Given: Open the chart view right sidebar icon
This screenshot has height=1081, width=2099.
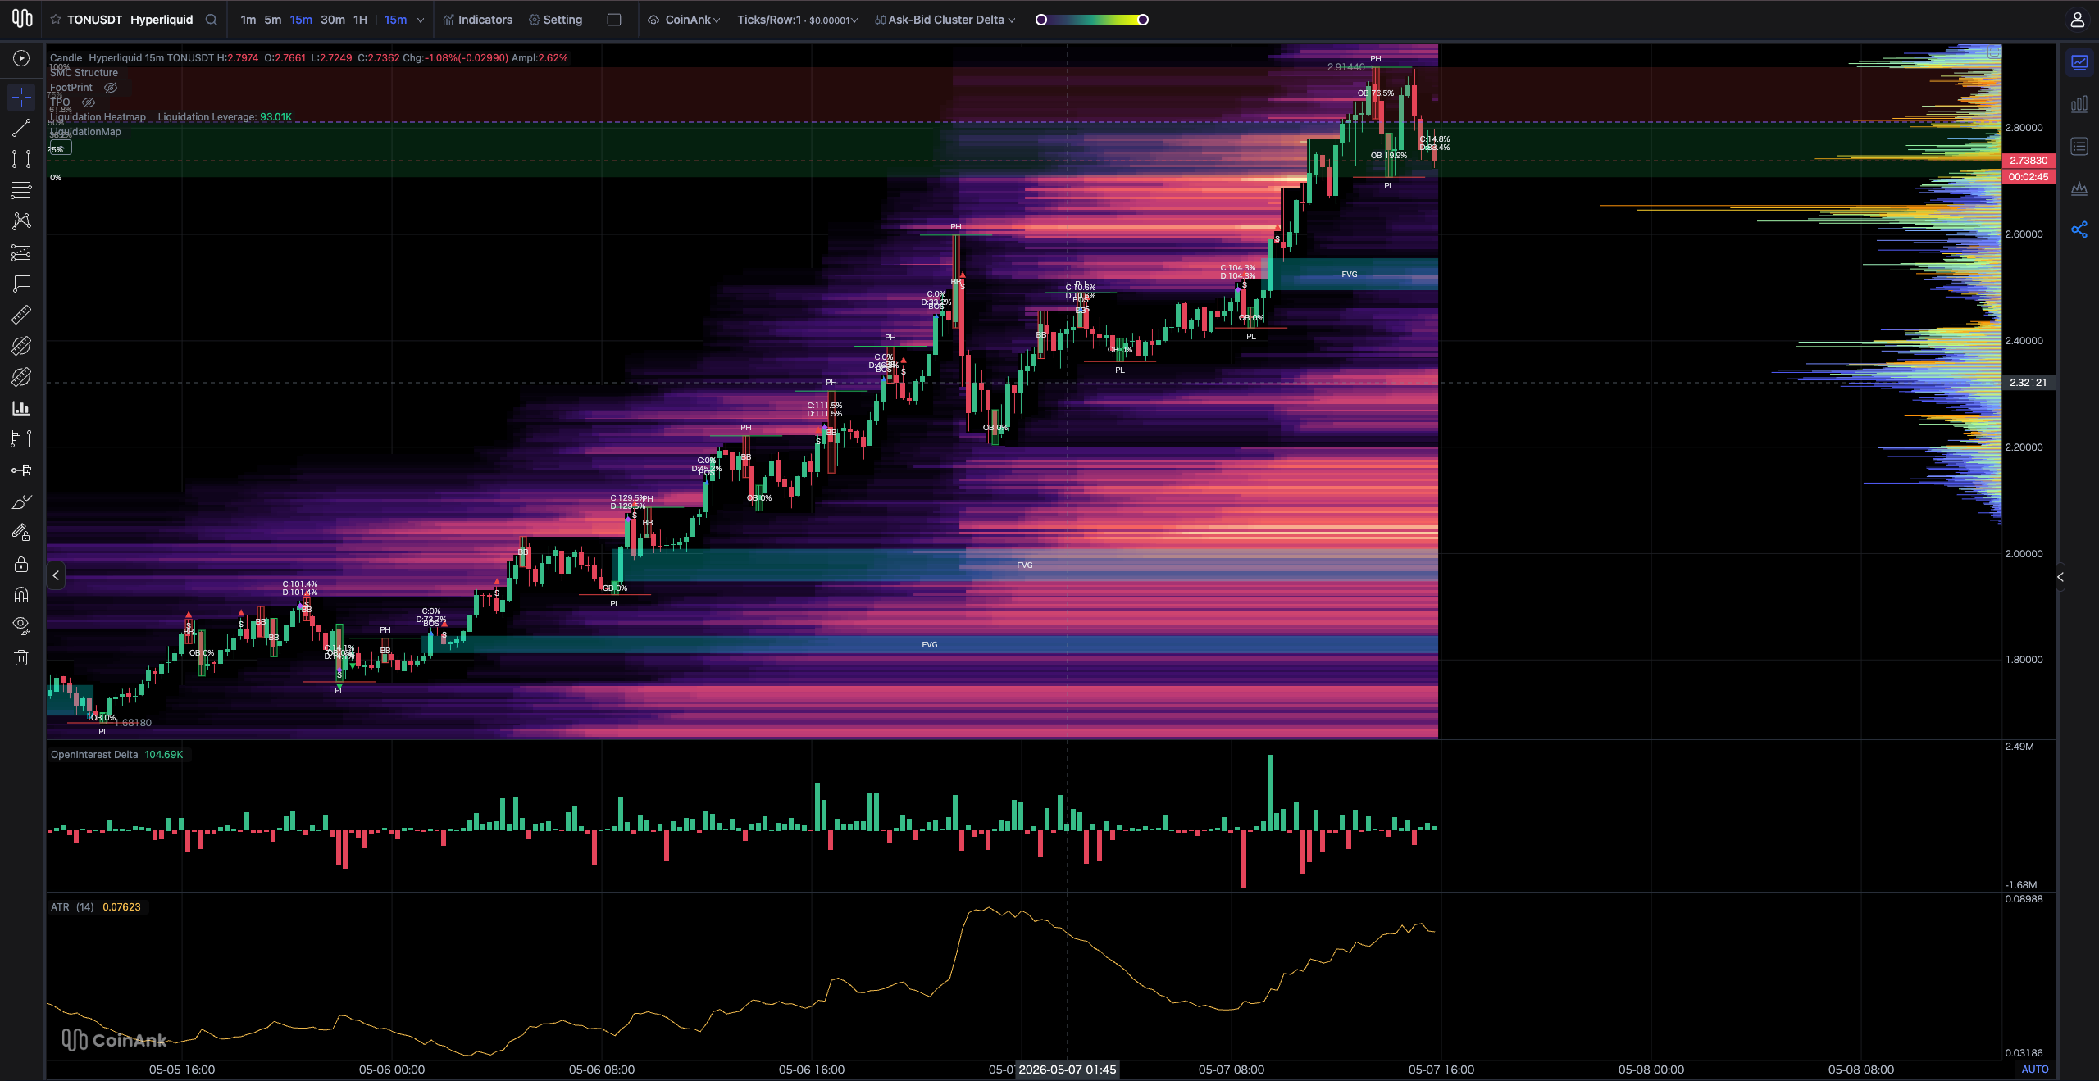Looking at the screenshot, I should 2079,62.
